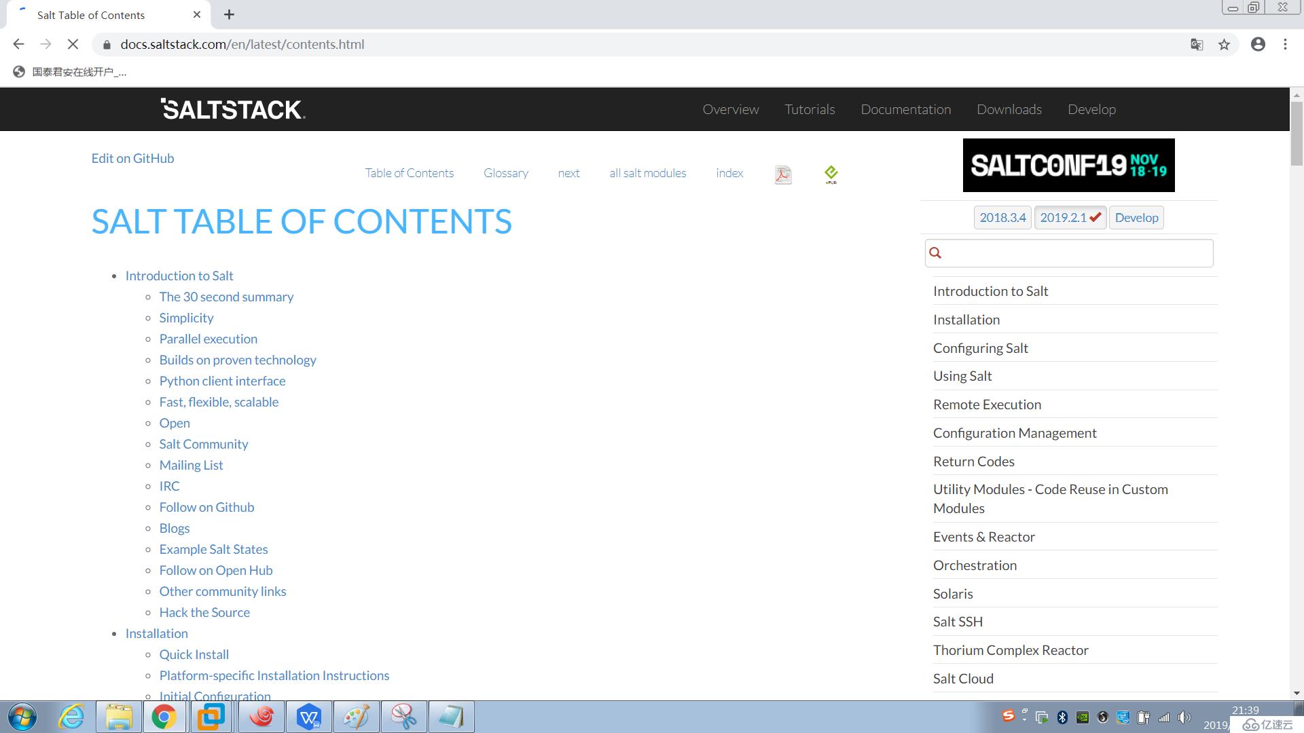Select the Salt Table of Contents browser tab
Viewport: 1304px width, 733px height.
pyautogui.click(x=109, y=15)
